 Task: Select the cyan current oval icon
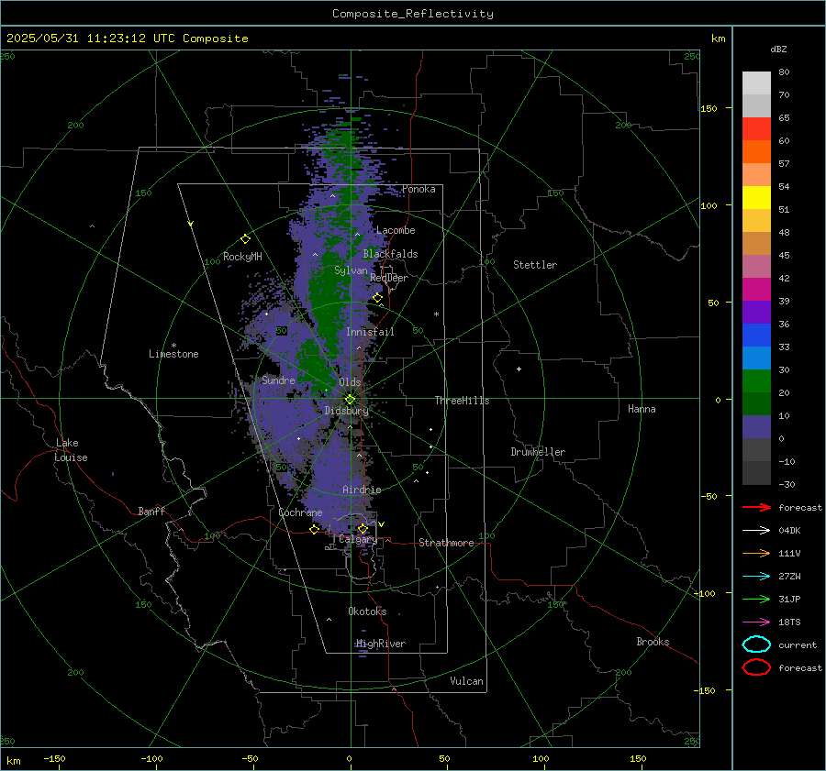756,644
